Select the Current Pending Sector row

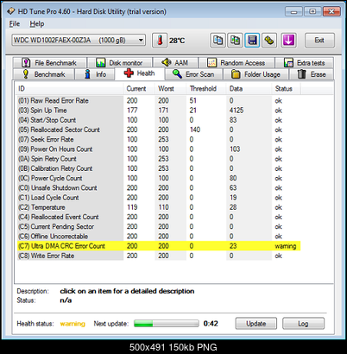coord(159,227)
